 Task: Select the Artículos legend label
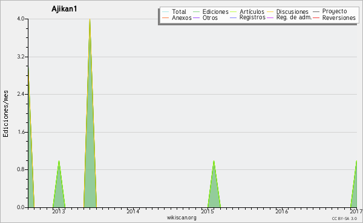click(x=252, y=11)
